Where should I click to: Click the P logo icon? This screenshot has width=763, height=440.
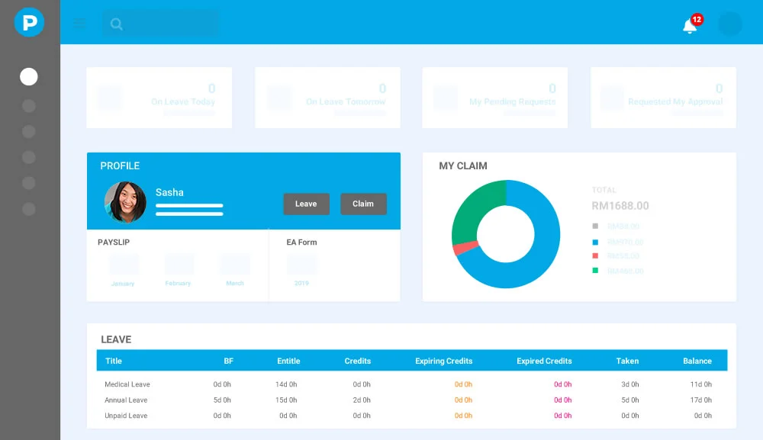(x=29, y=22)
